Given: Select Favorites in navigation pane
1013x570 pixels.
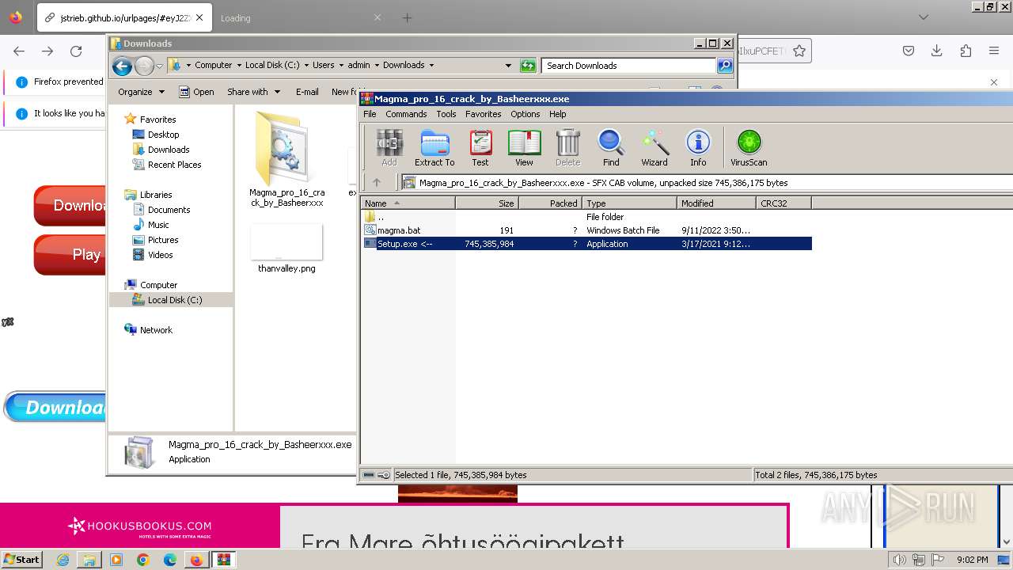Looking at the screenshot, I should point(150,120).
